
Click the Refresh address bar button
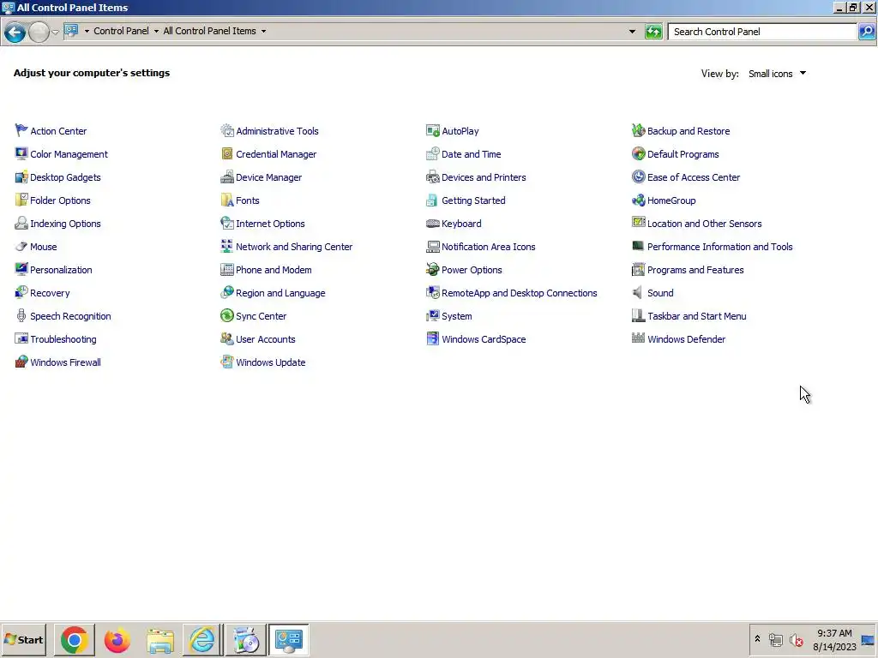coord(653,32)
